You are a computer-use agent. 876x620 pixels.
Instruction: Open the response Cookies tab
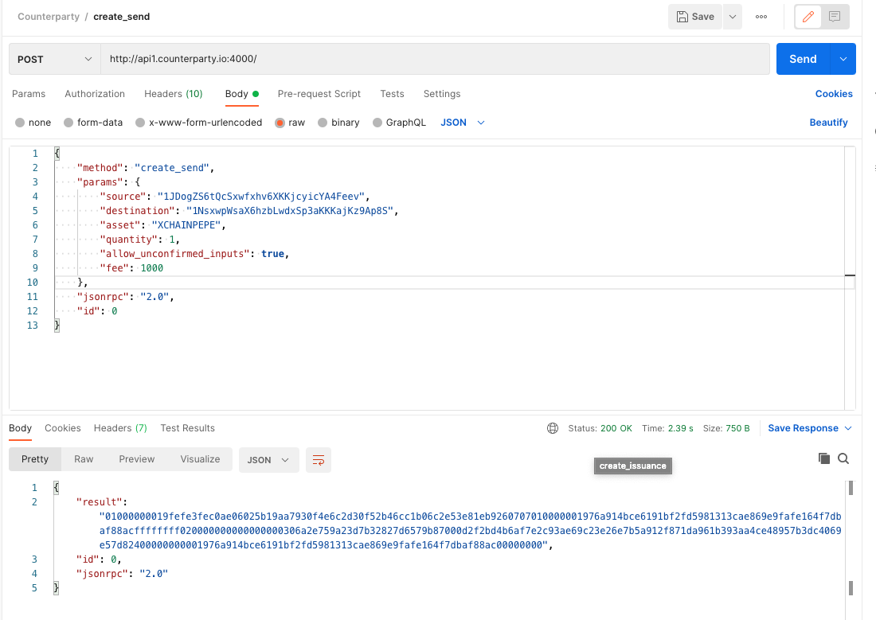63,428
